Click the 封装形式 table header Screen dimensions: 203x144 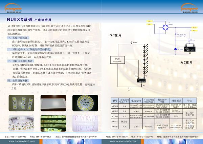[x=176, y=101]
